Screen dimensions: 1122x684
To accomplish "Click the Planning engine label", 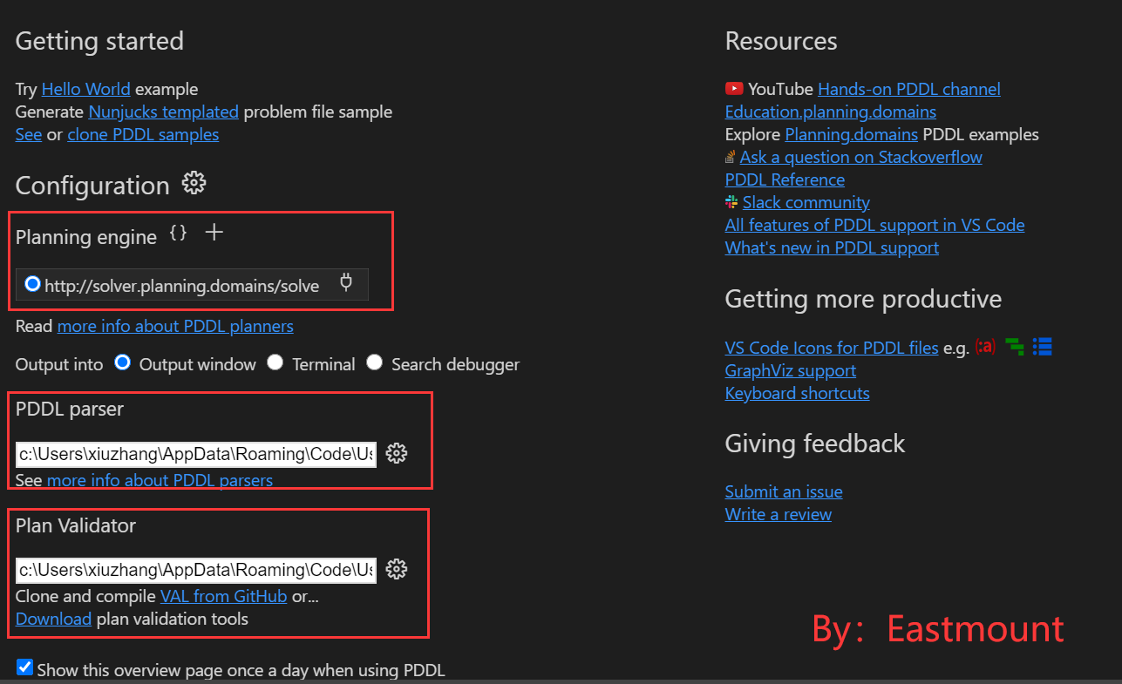I will pyautogui.click(x=86, y=237).
